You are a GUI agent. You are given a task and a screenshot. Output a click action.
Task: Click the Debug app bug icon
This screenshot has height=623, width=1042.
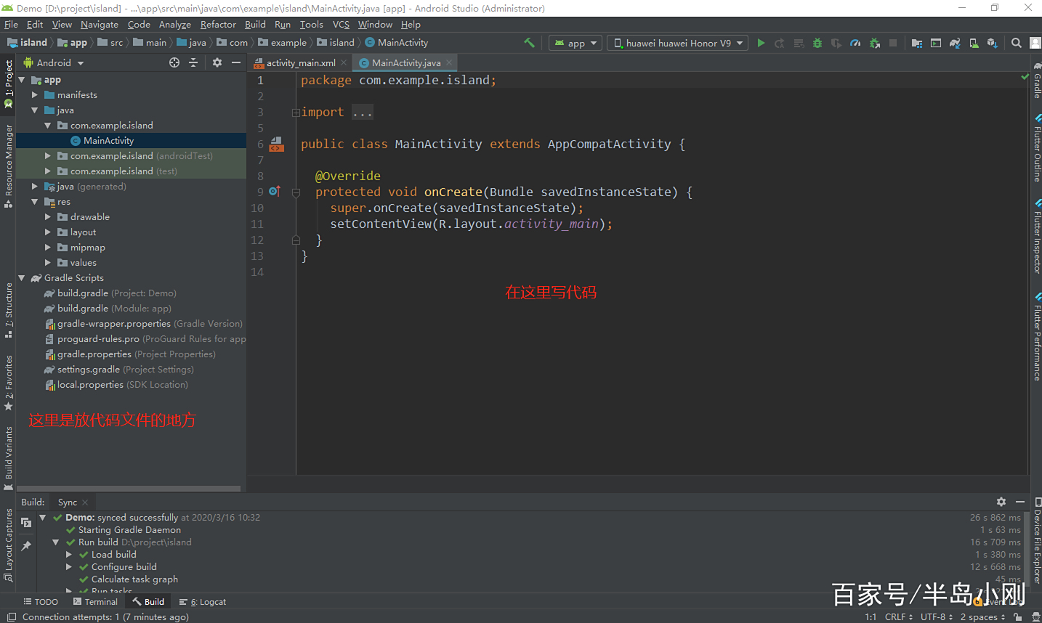click(x=817, y=43)
